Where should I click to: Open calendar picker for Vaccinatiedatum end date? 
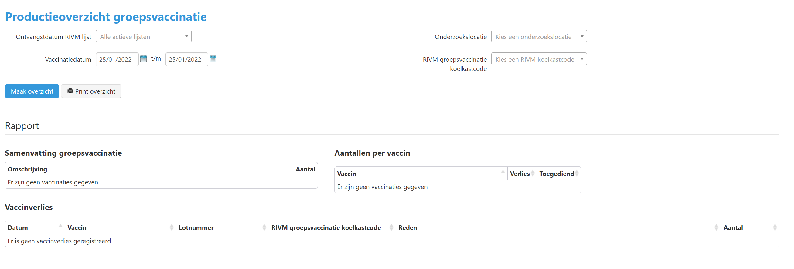tap(213, 59)
